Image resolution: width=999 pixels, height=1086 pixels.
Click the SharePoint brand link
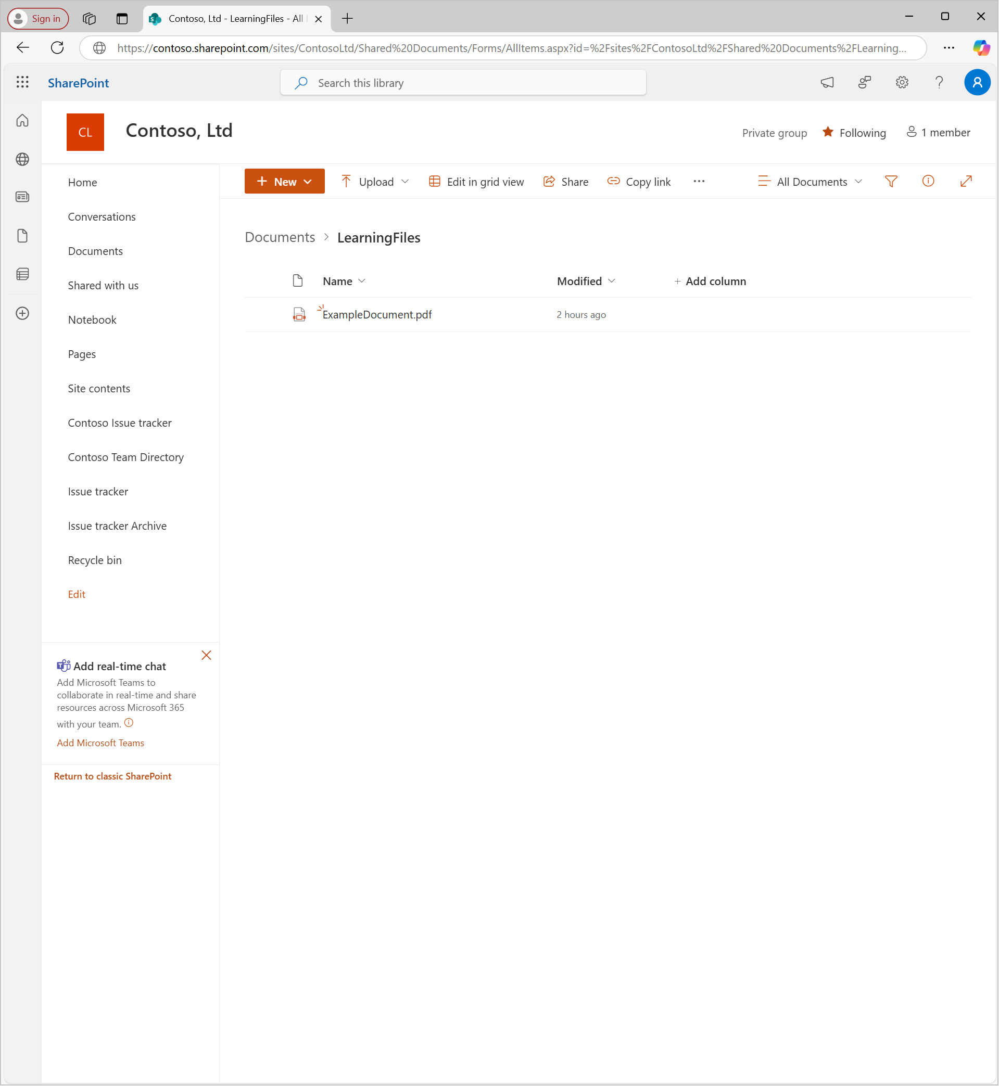(x=79, y=83)
